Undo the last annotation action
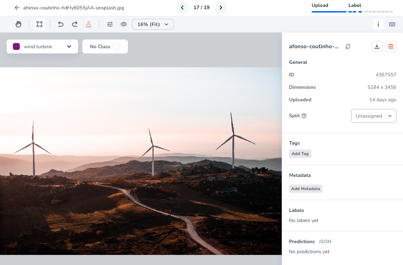 [x=61, y=24]
